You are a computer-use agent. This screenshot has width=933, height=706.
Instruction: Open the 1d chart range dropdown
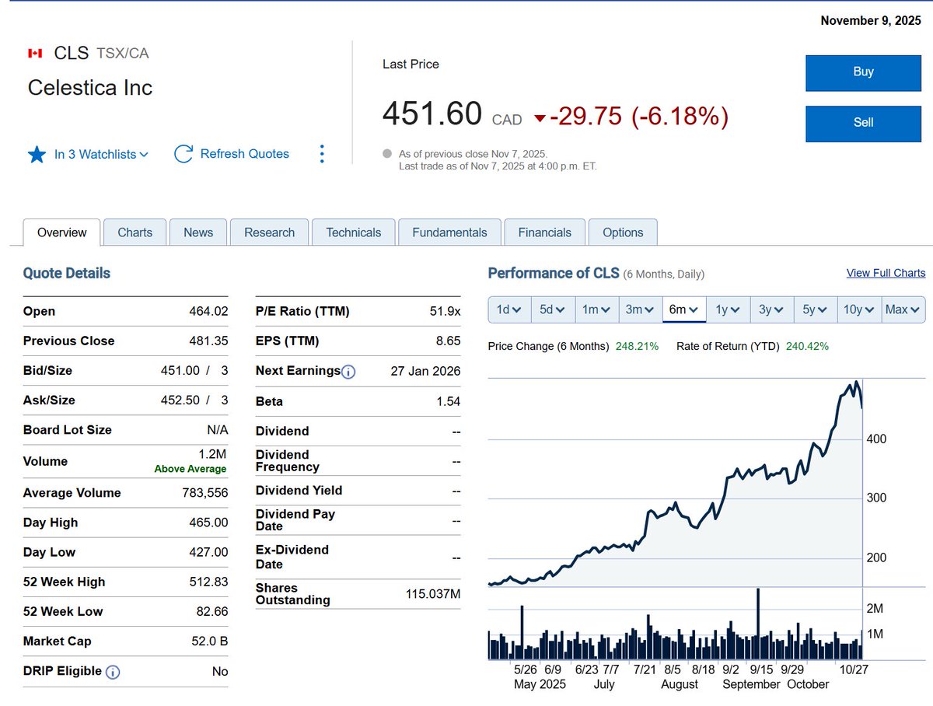(509, 309)
